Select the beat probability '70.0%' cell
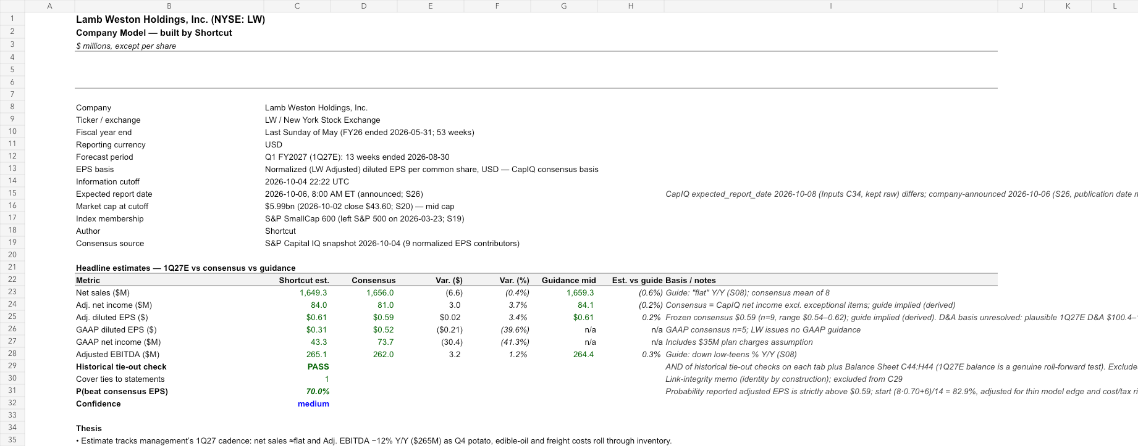The height and width of the screenshot is (446, 1138). coord(318,392)
